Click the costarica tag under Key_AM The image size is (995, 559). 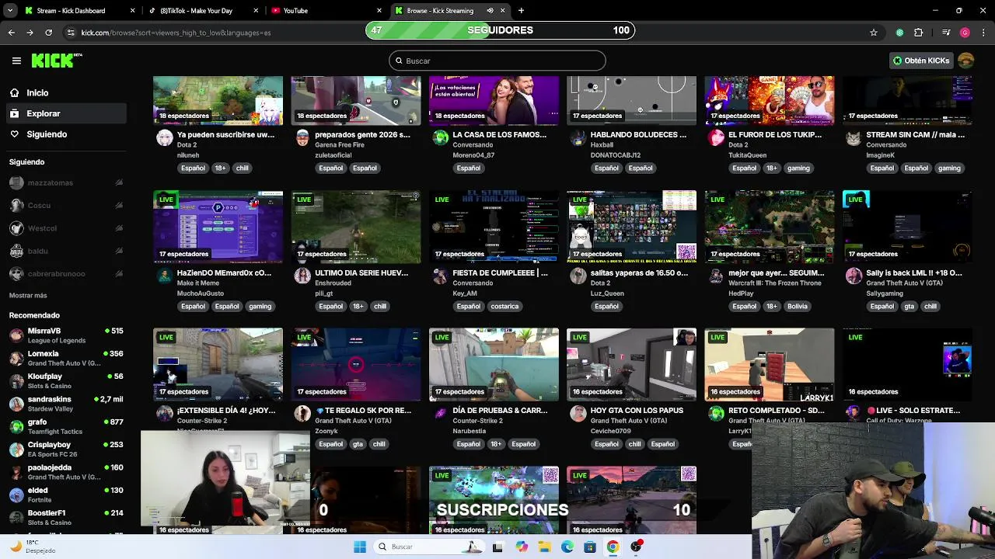coord(504,306)
